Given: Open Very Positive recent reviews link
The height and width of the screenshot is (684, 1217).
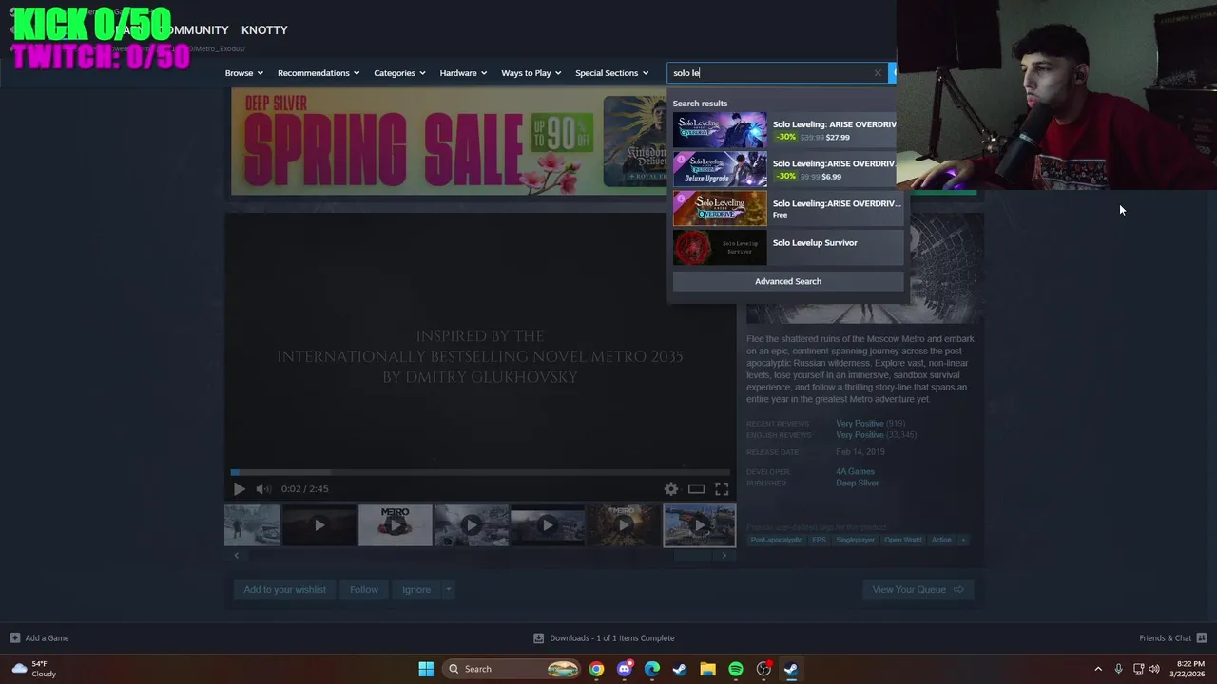Looking at the screenshot, I should click(860, 424).
